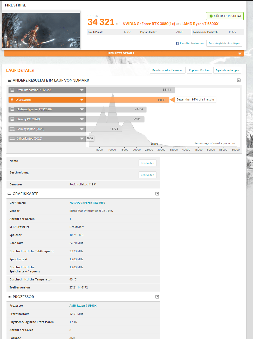Click the Fire Strike benchmark thumbnail image

pos(41,30)
